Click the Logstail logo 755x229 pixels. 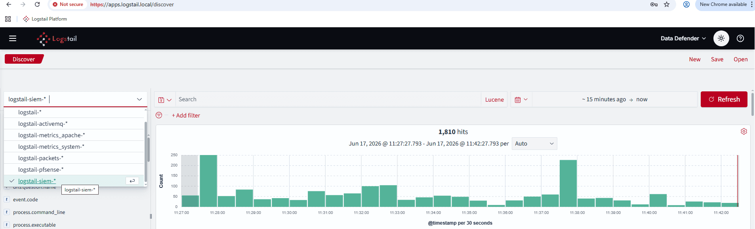point(57,39)
